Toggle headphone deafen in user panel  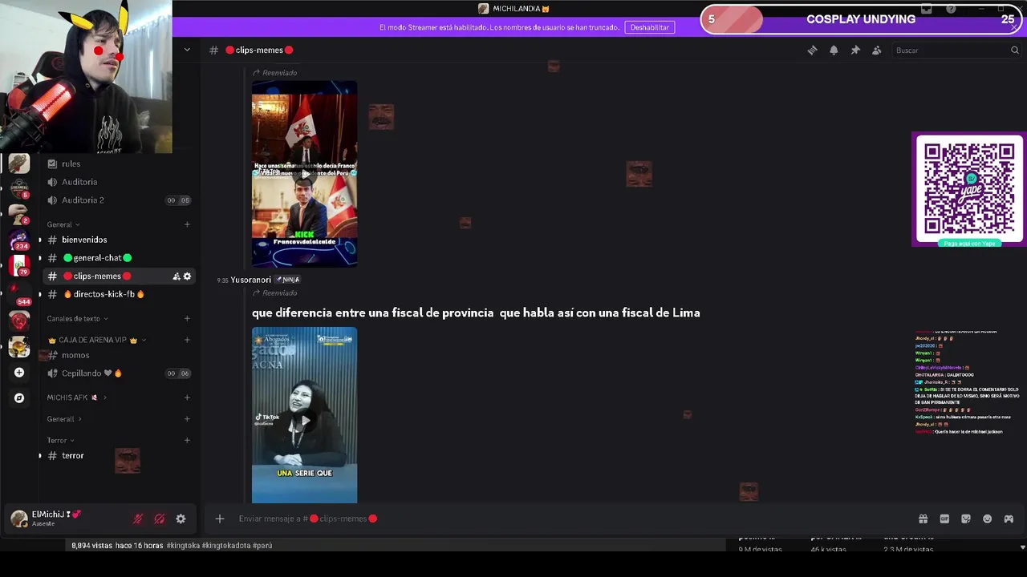(x=159, y=518)
